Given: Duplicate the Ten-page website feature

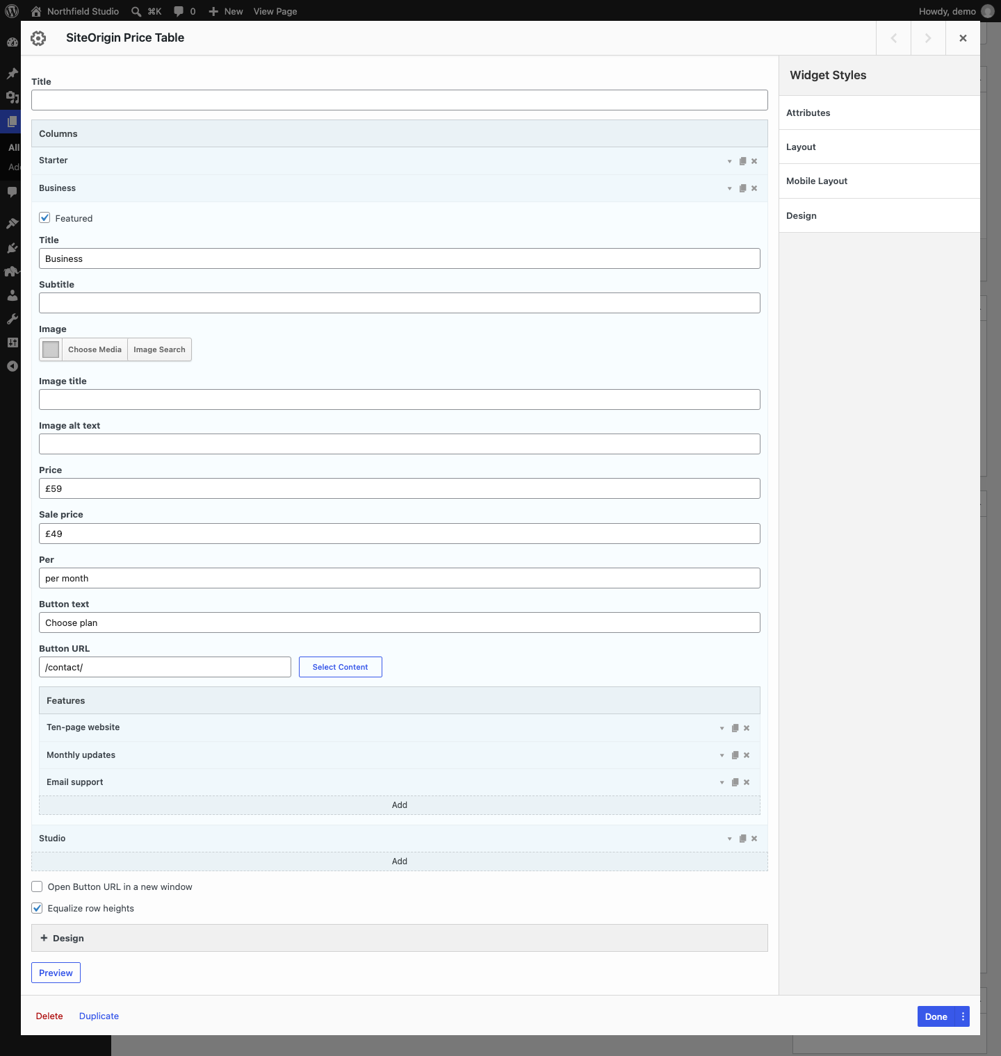Looking at the screenshot, I should tap(735, 728).
